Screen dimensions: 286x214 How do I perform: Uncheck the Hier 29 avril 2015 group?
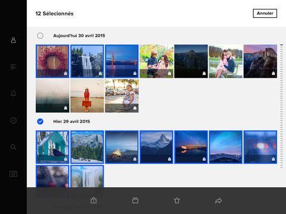coord(40,121)
